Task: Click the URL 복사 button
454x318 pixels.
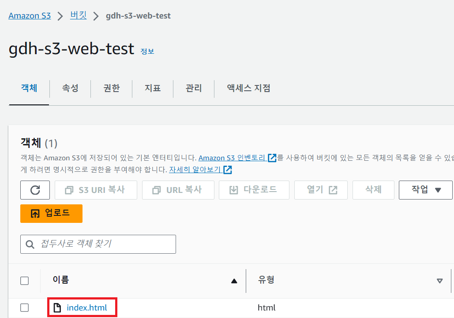Action: [178, 190]
